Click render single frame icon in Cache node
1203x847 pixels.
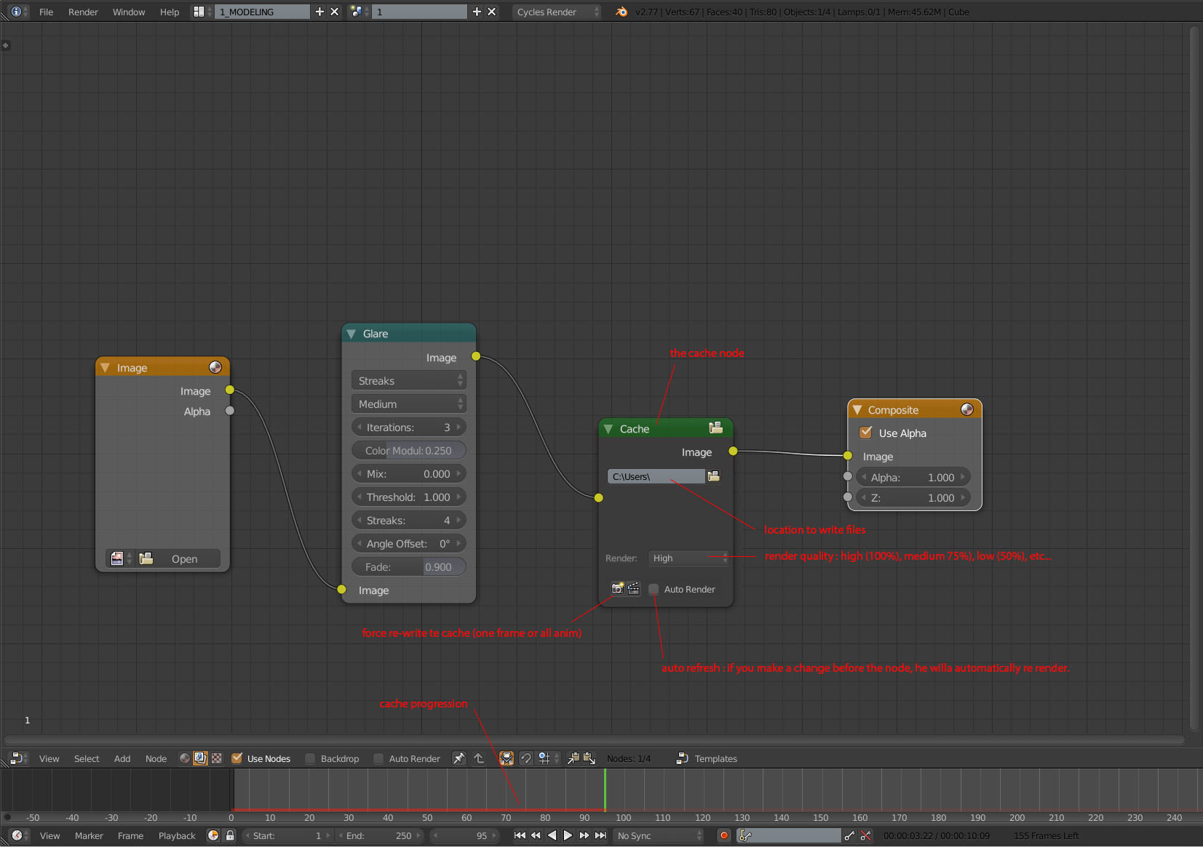[x=617, y=589]
